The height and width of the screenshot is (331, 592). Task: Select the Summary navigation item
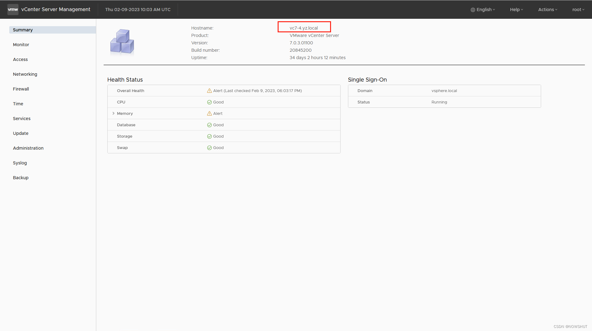[x=52, y=30]
